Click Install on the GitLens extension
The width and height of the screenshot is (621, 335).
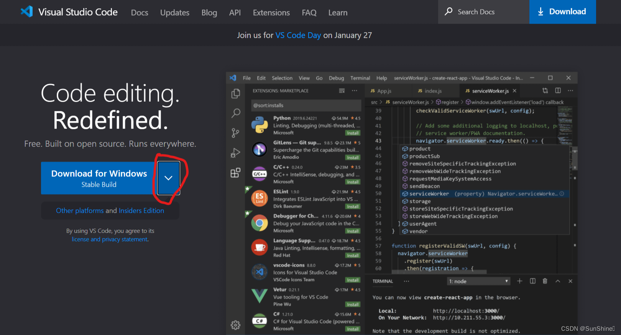tap(353, 157)
